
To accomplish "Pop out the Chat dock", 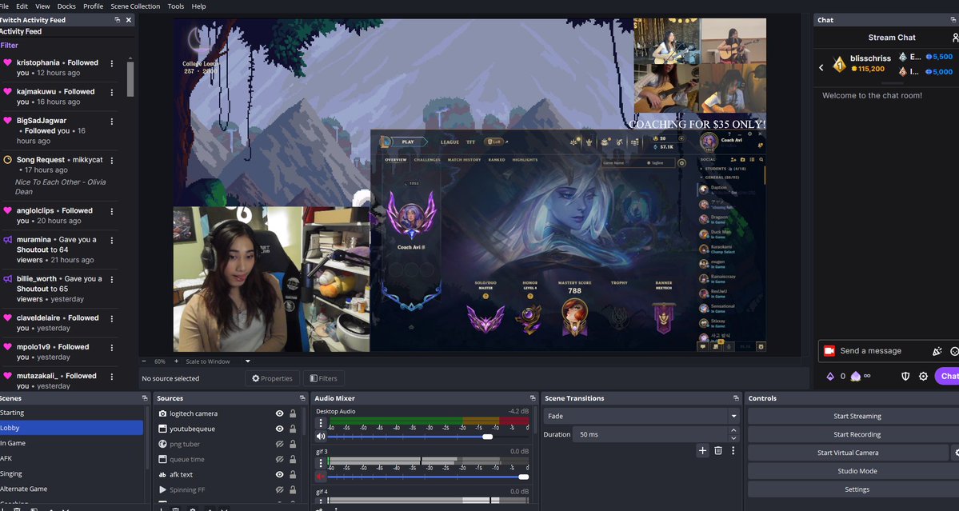I will 954,19.
